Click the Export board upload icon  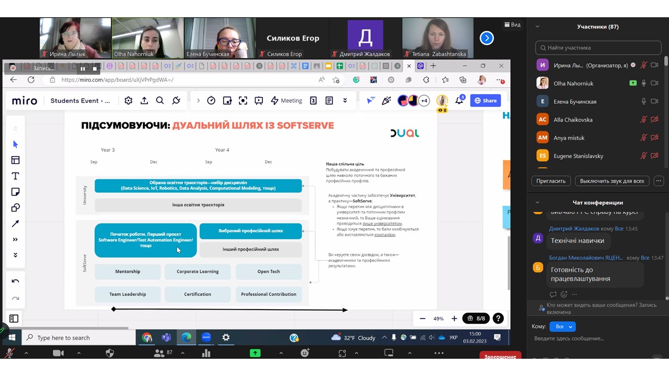[x=144, y=101]
